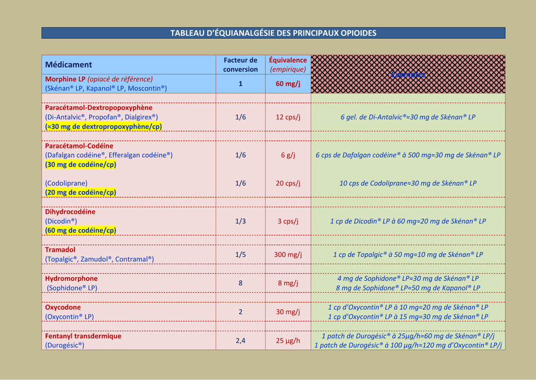Click the "20 cps/j" equivalence value

coord(288,183)
